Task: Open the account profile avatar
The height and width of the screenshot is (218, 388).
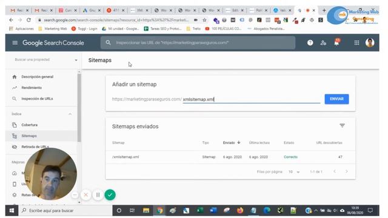Action: tap(370, 43)
